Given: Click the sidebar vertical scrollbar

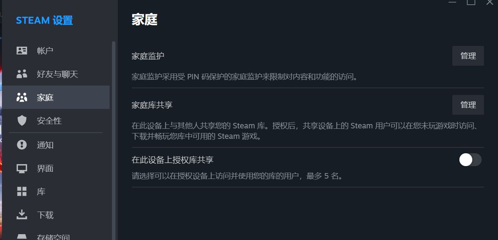Looking at the screenshot, I should (114, 140).
